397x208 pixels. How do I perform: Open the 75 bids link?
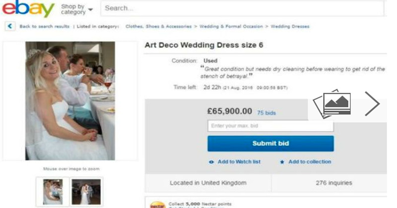pyautogui.click(x=266, y=113)
